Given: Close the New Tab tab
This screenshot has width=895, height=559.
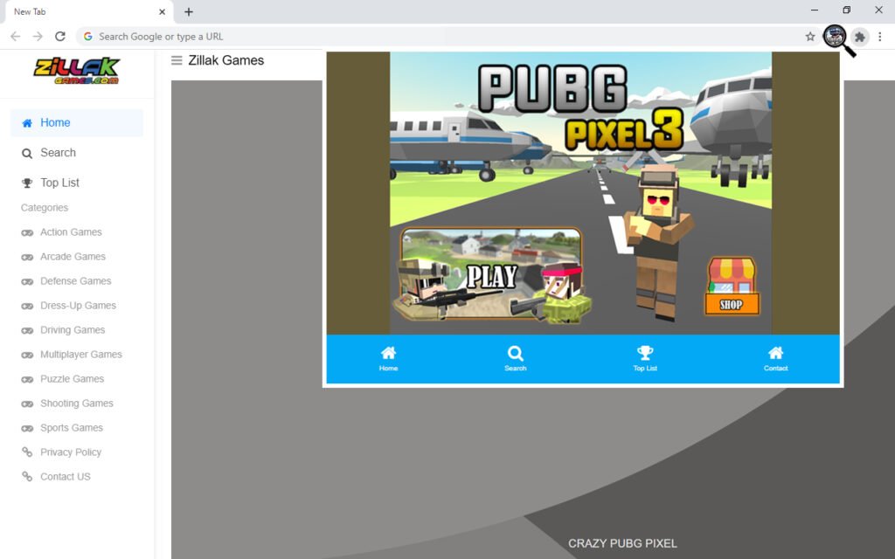Looking at the screenshot, I should coord(162,11).
